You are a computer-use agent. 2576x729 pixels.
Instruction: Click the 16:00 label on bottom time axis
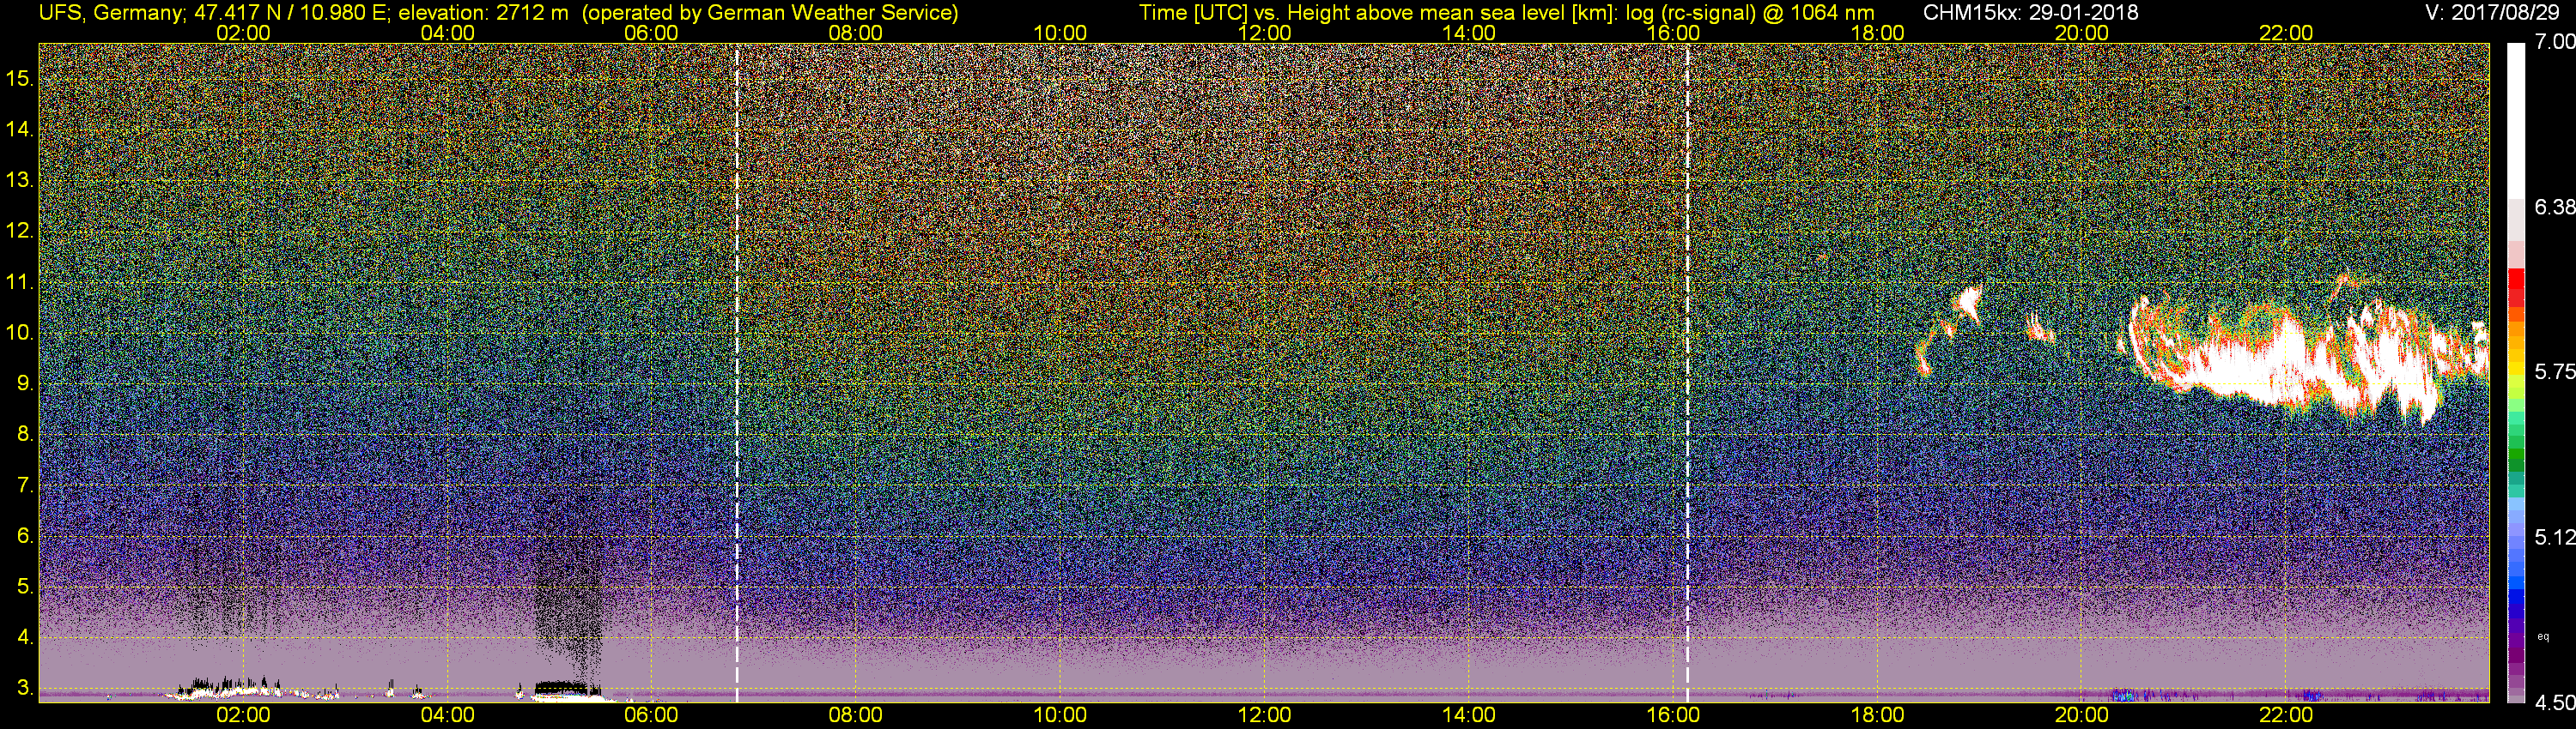click(x=1673, y=715)
